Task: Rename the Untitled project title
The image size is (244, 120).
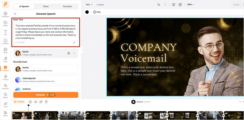Action: click(100, 5)
